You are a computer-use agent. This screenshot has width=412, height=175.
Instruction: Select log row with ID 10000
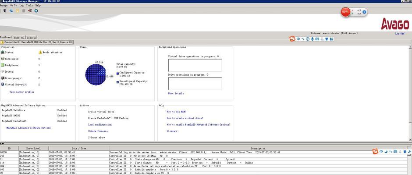pos(204,152)
